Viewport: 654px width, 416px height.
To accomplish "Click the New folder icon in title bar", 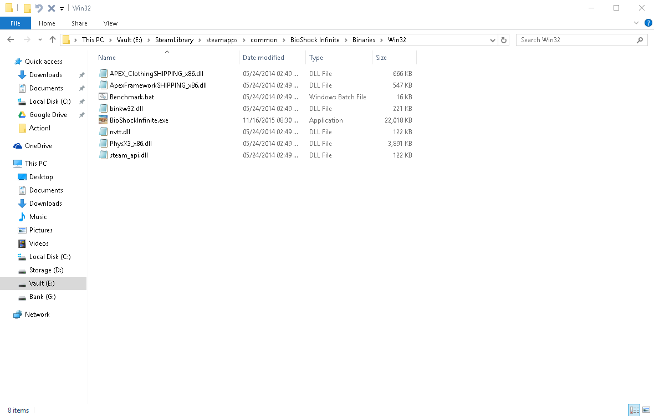I will pos(27,8).
